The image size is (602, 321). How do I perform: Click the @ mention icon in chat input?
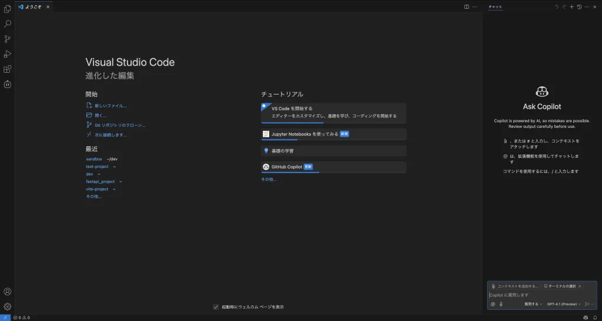(493, 304)
